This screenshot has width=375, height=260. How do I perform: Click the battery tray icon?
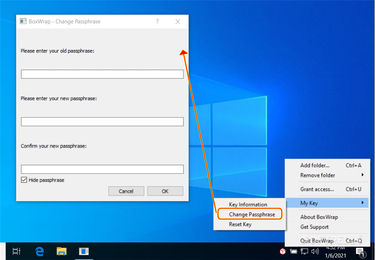(x=293, y=251)
